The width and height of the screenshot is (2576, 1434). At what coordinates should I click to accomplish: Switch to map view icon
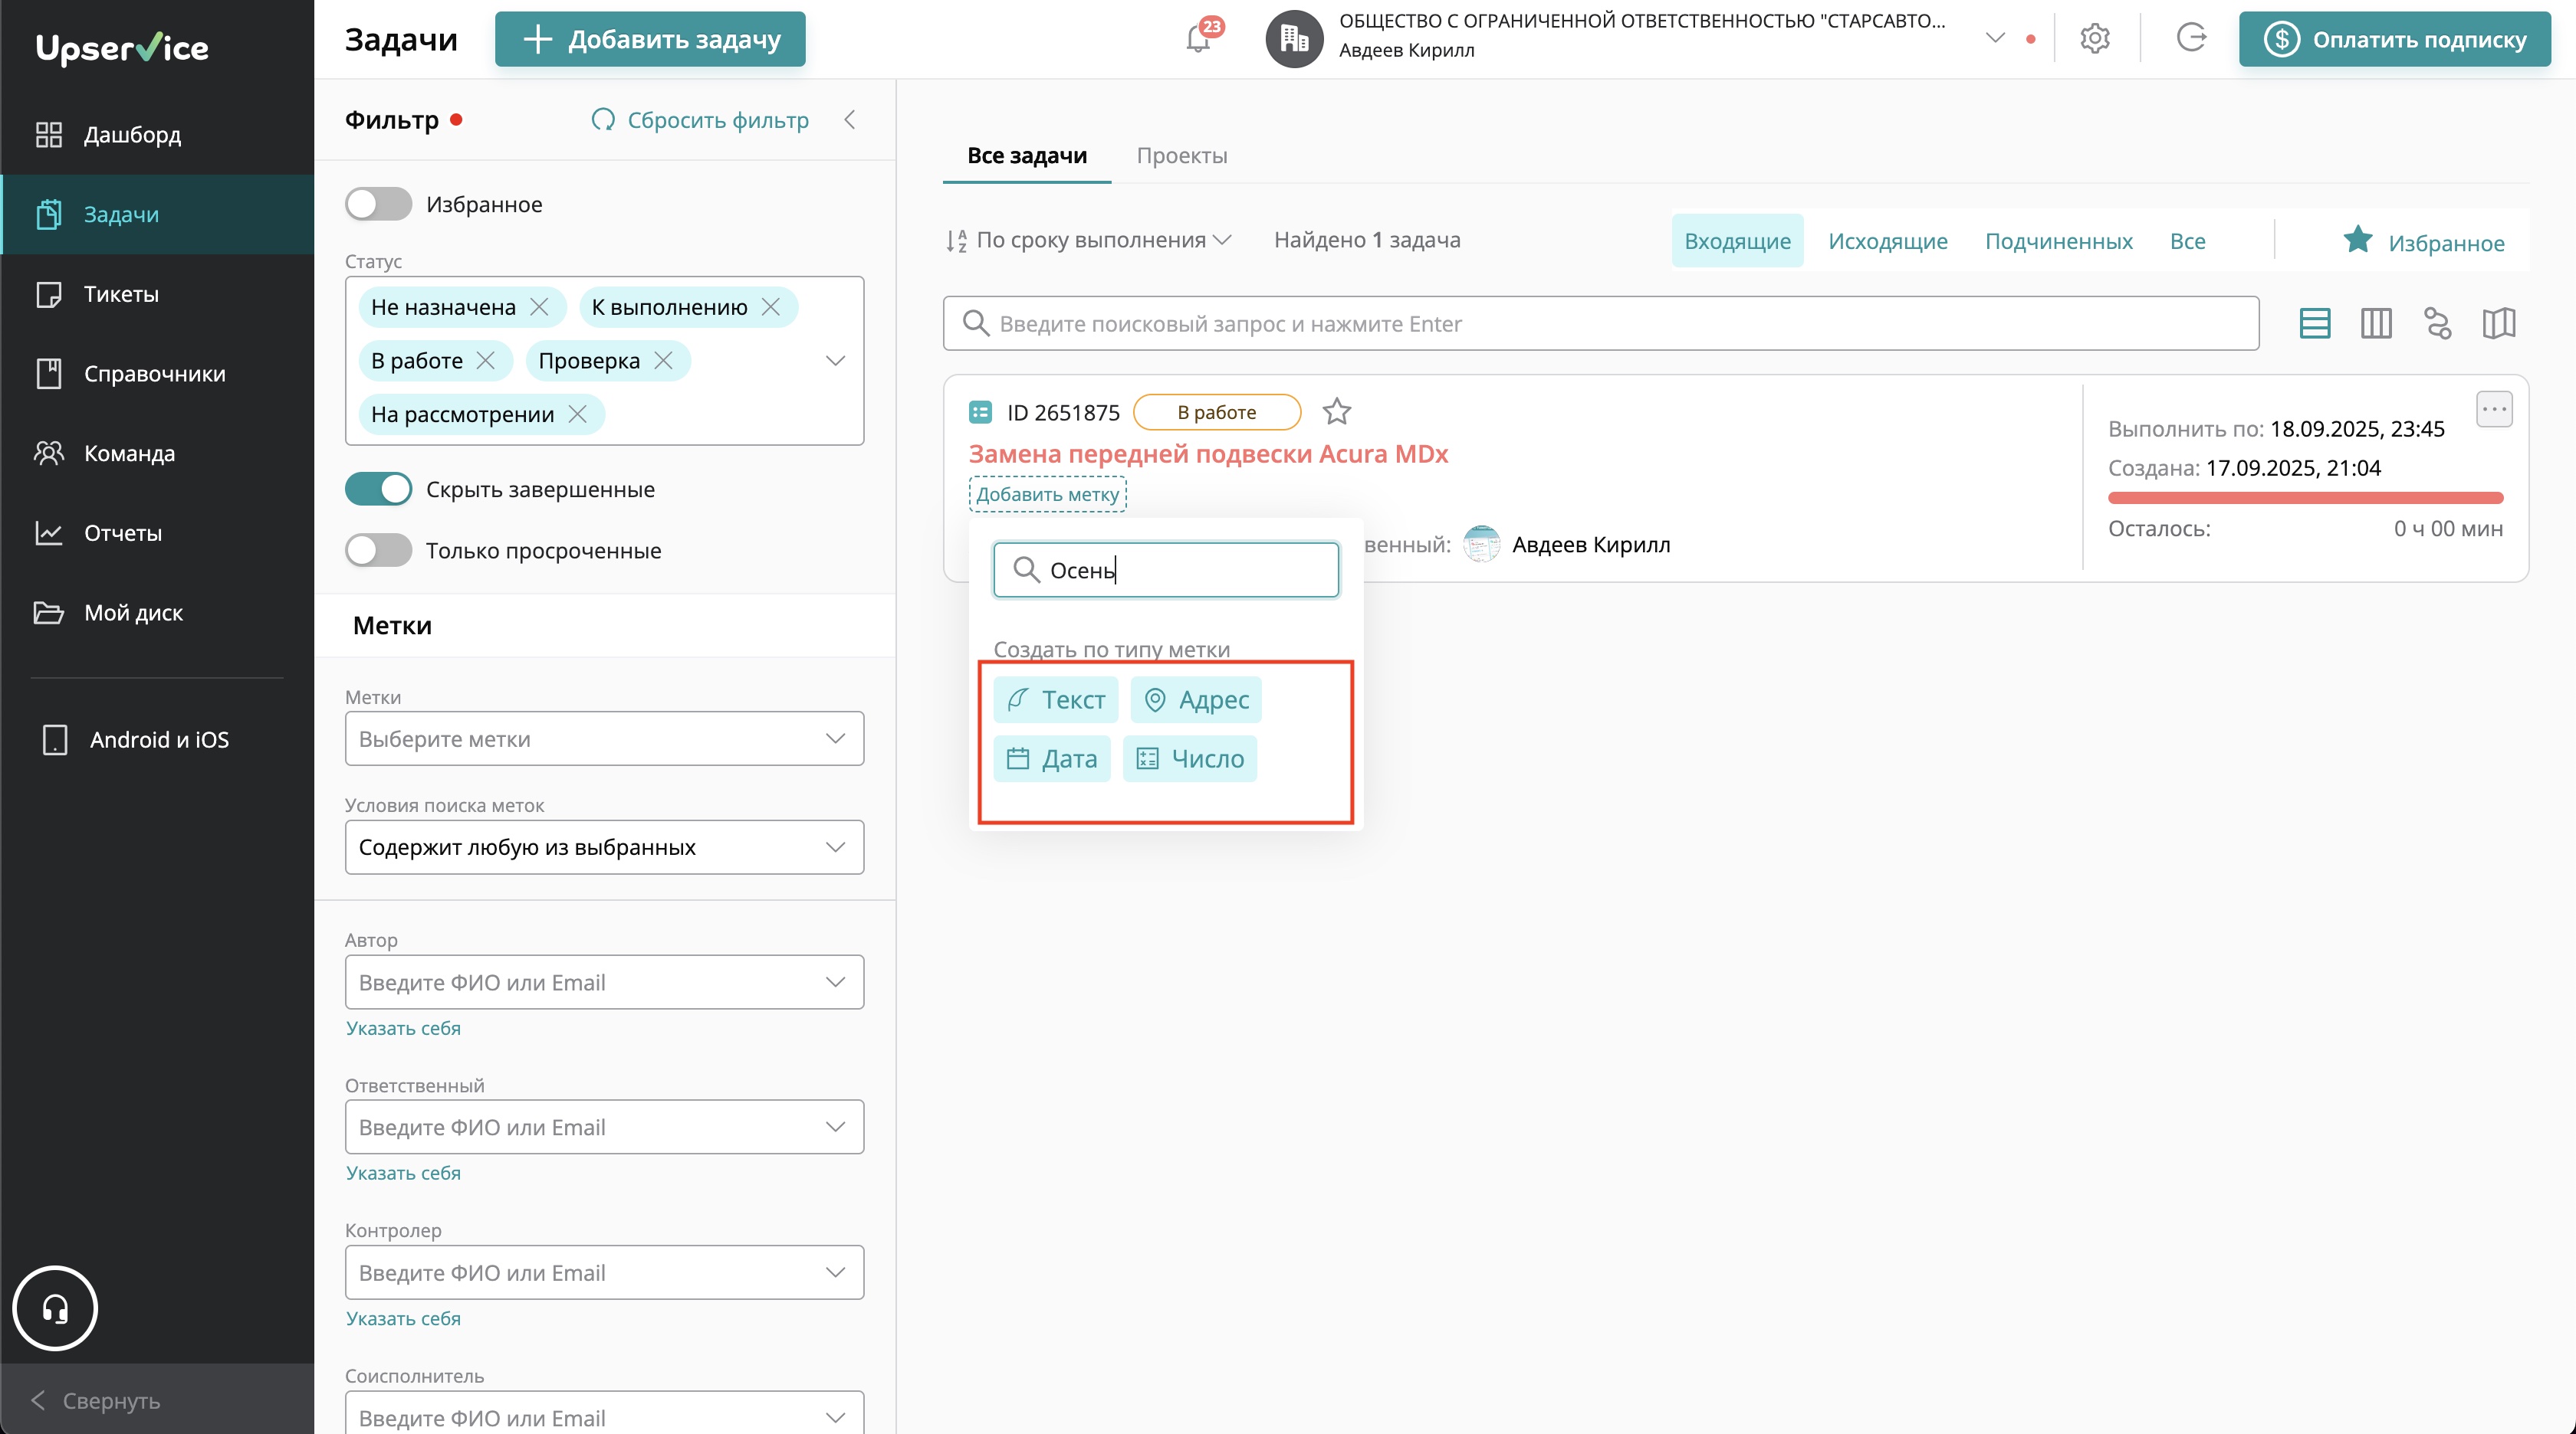2498,322
